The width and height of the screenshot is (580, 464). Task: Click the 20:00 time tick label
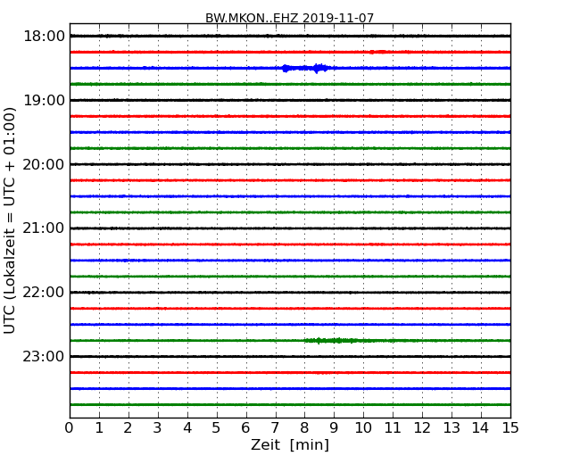tap(44, 164)
